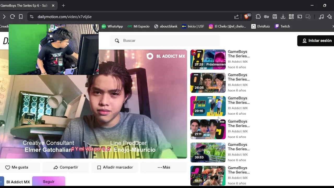Open the Más options menu

pyautogui.click(x=164, y=167)
